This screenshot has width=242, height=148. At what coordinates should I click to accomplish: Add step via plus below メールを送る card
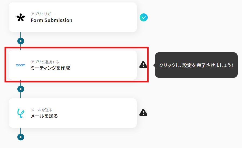coord(21,137)
